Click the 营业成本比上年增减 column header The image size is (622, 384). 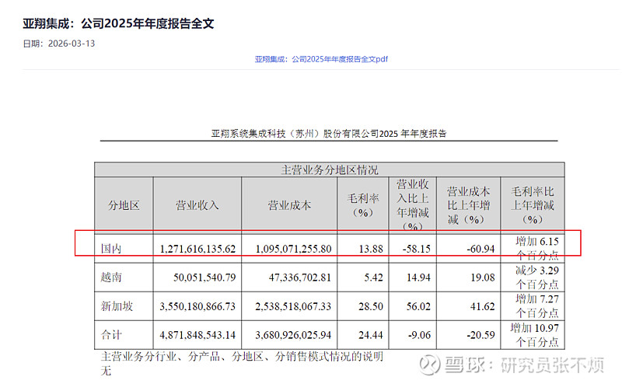[469, 205]
